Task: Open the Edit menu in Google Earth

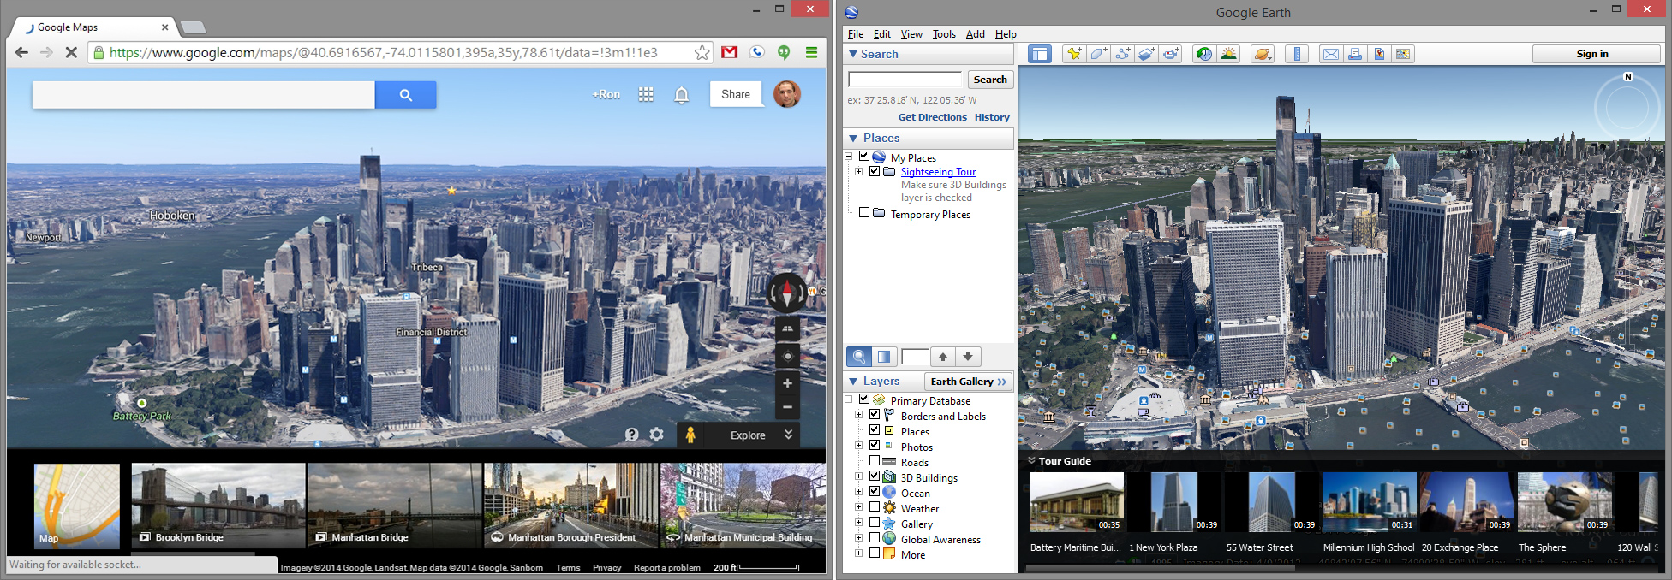Action: coord(882,34)
